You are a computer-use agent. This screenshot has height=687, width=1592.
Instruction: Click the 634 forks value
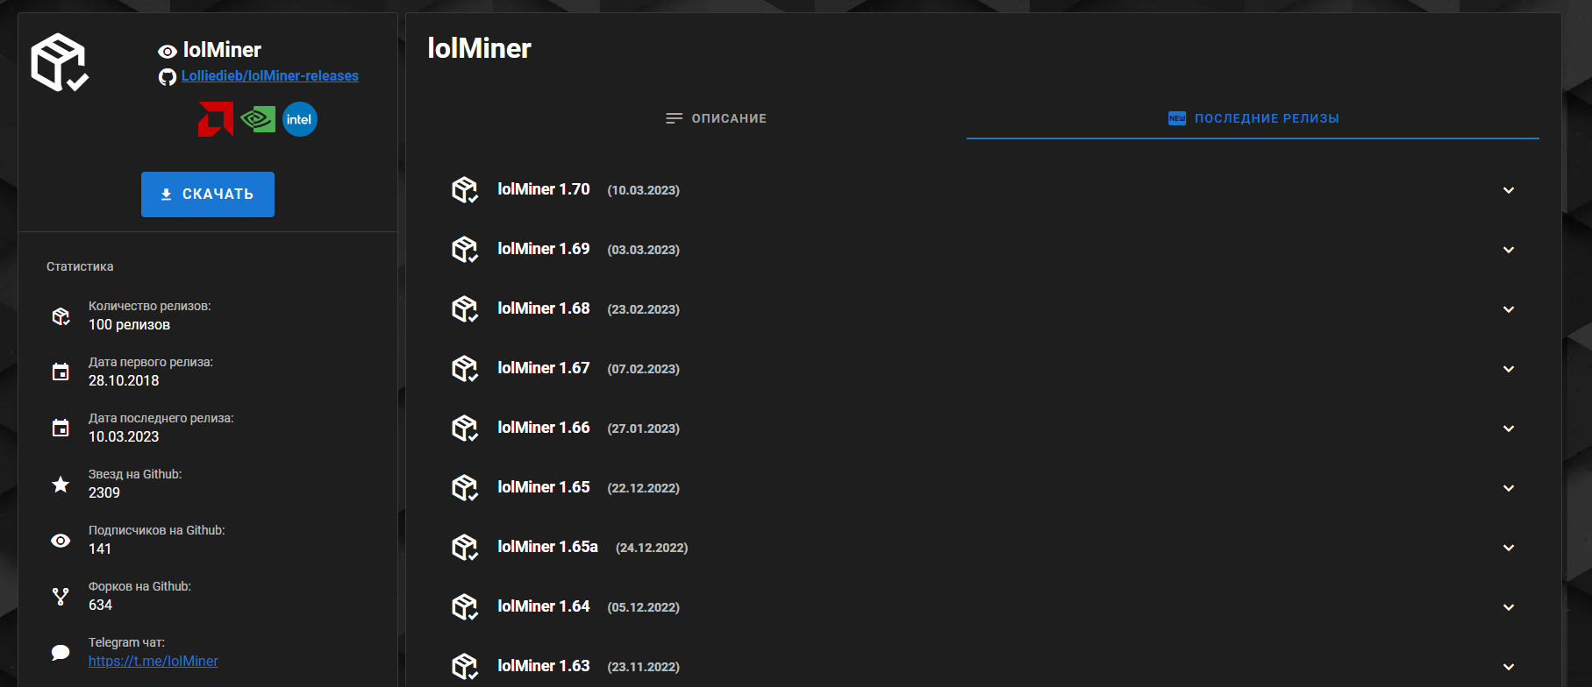click(x=101, y=606)
